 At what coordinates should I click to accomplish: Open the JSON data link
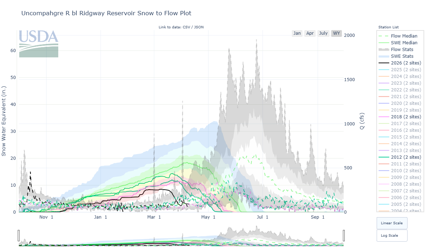[200, 27]
